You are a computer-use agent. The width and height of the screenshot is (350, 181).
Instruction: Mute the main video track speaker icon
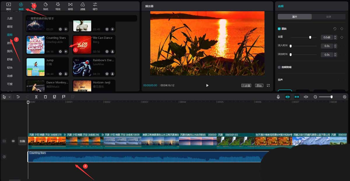pos(13,141)
